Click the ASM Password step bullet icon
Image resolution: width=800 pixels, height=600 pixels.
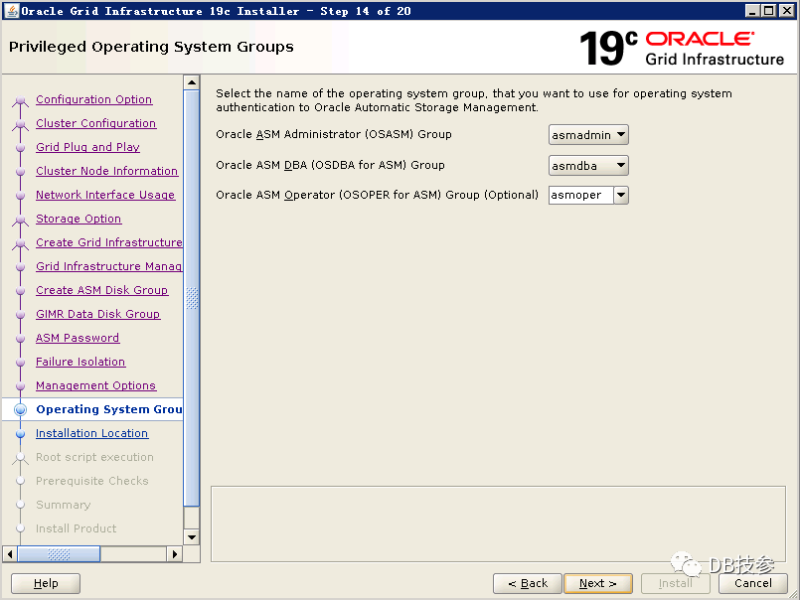[x=21, y=339]
